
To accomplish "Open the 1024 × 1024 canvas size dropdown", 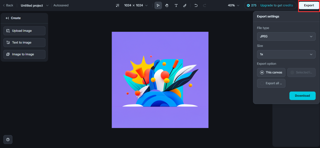I will tap(136, 5).
